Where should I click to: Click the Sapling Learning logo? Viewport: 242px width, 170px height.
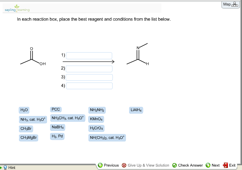(x=17, y=8)
